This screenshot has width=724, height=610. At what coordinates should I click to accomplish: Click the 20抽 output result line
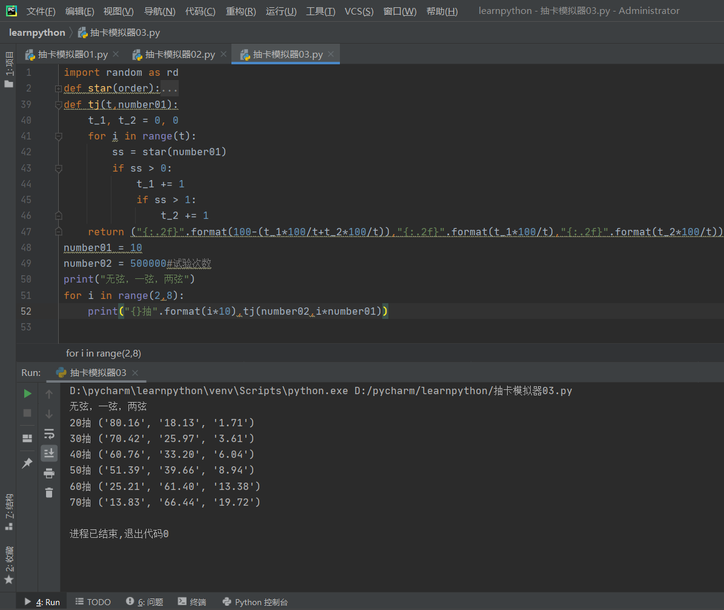162,423
